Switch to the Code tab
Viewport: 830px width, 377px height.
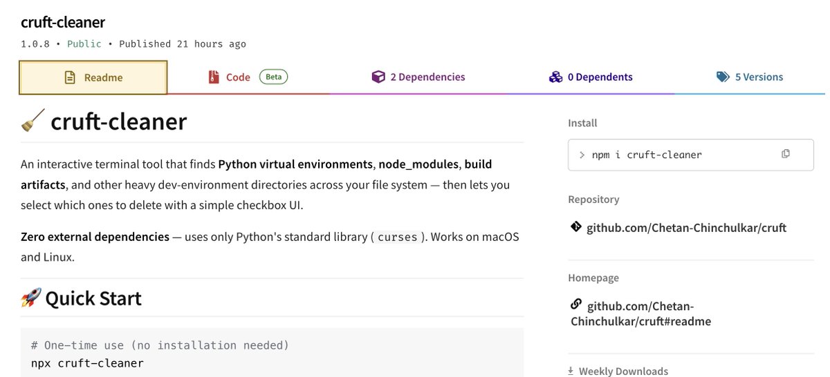248,77
